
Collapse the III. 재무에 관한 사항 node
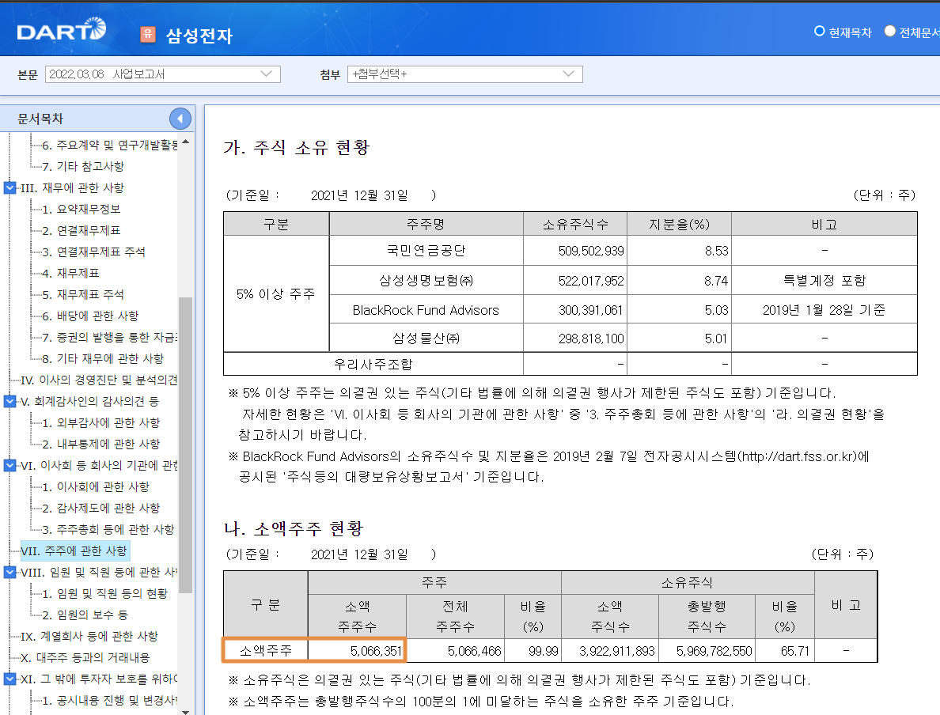9,187
